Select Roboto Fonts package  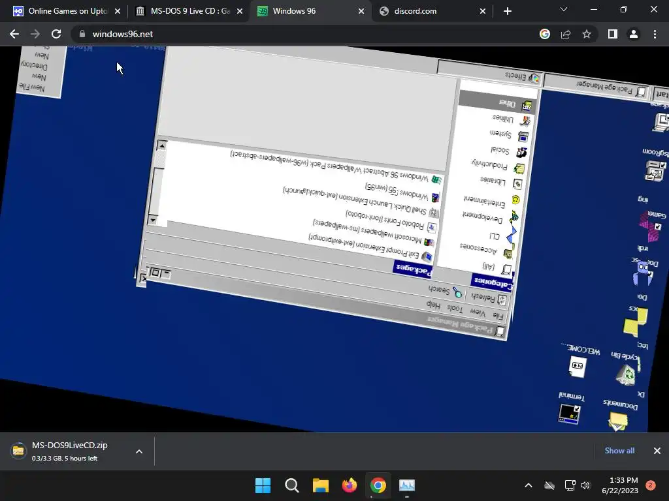[x=391, y=221]
